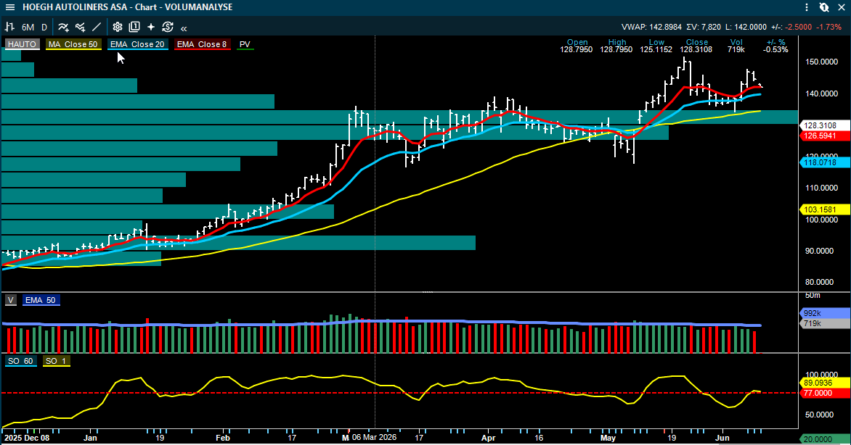This screenshot has width=851, height=445.
Task: Select the SO 1 oscillator legend label
Action: click(56, 361)
